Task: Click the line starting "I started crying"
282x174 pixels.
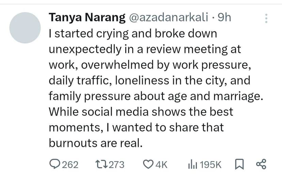Action: (x=133, y=34)
